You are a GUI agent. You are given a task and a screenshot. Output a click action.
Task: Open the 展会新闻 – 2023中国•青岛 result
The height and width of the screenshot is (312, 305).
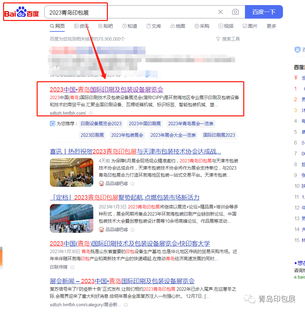[x=122, y=281]
